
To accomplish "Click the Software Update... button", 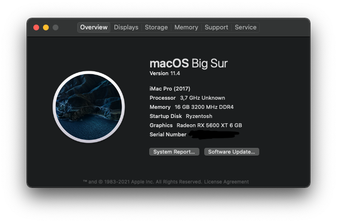I will point(231,152).
